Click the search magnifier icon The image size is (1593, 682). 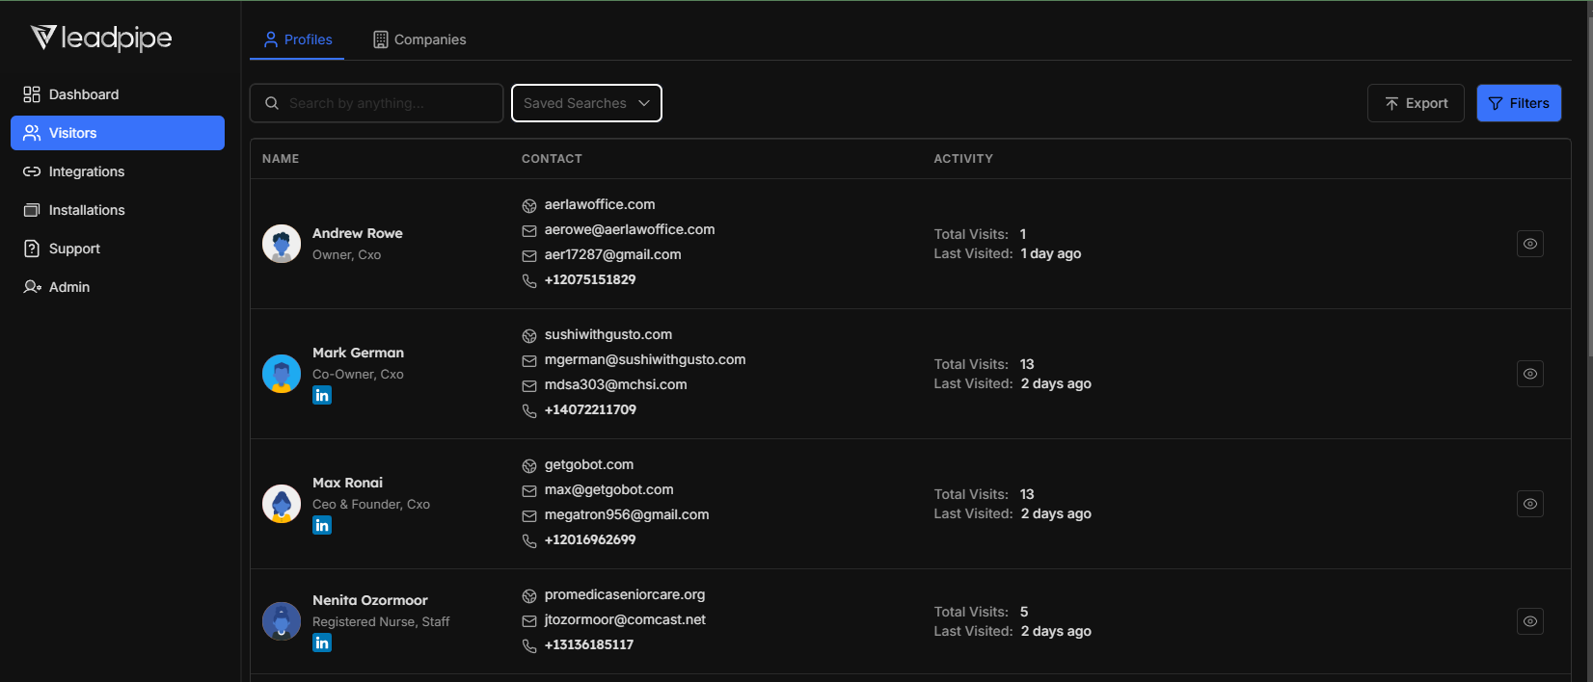pyautogui.click(x=272, y=103)
